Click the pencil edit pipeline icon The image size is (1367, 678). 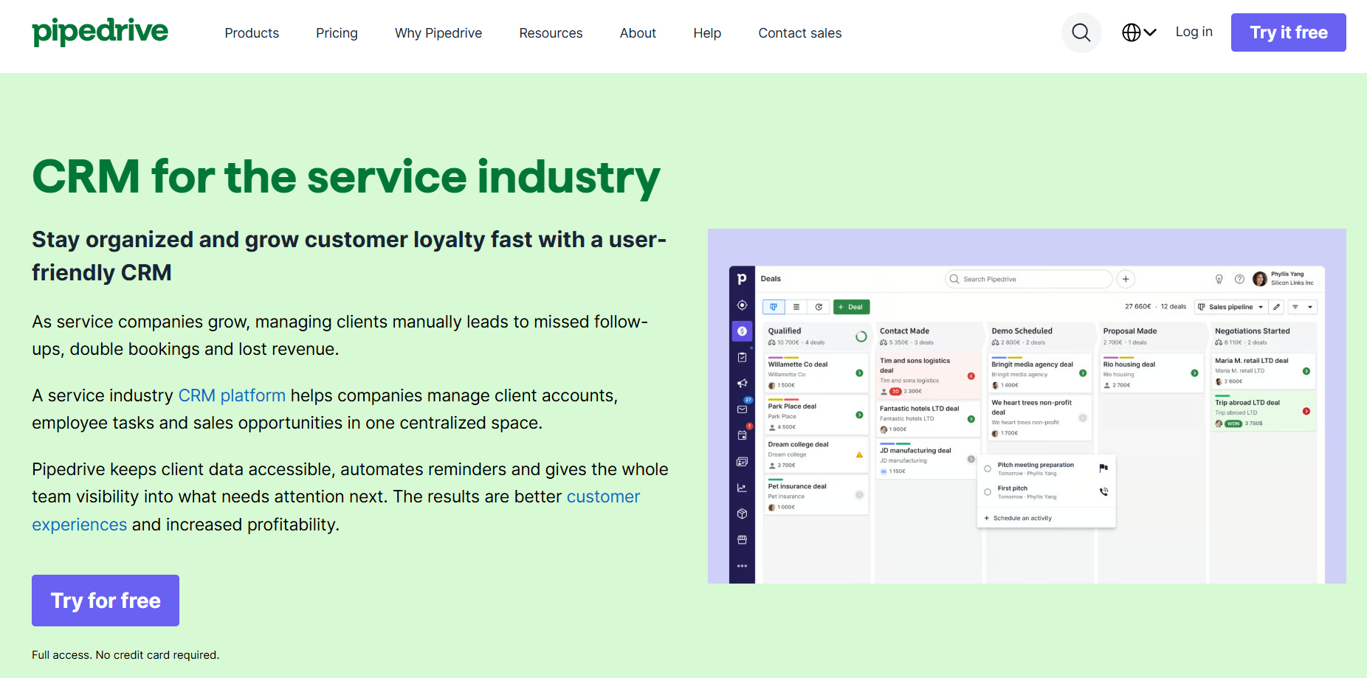pyautogui.click(x=1277, y=307)
